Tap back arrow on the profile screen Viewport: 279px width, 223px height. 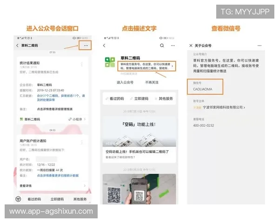pyautogui.click(x=104, y=46)
